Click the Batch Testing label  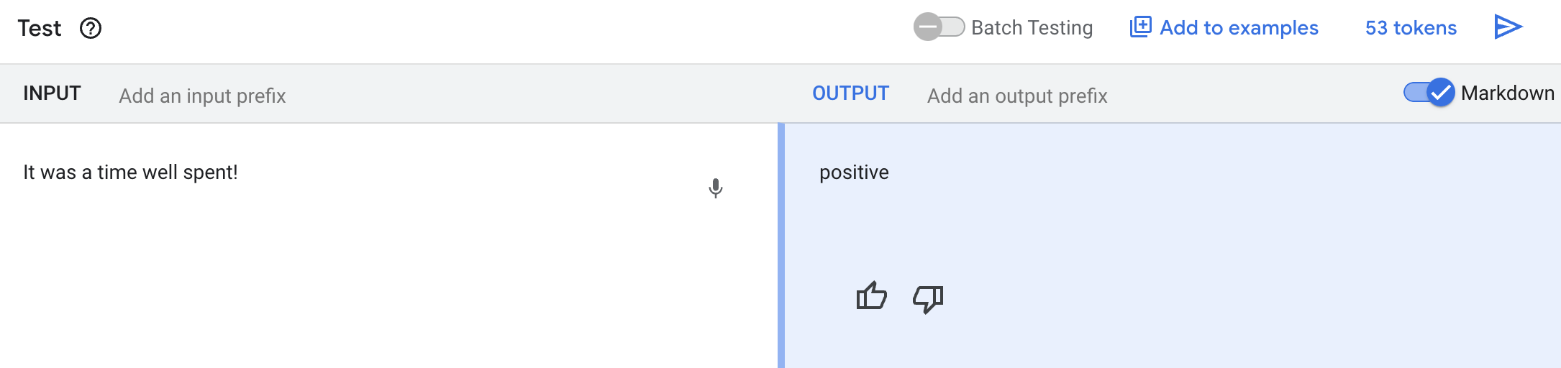coord(1032,28)
